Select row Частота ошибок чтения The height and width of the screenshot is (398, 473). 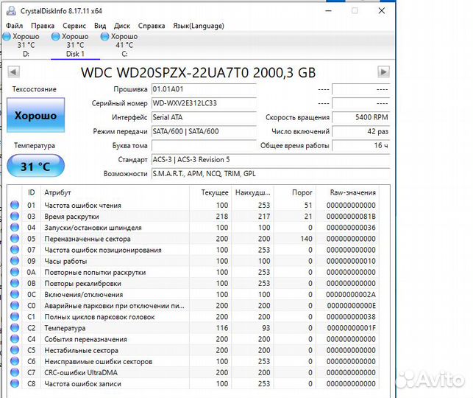click(x=193, y=205)
